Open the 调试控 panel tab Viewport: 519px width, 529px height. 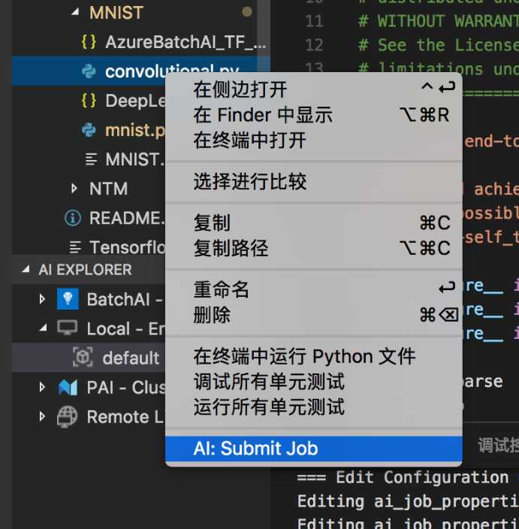point(498,445)
